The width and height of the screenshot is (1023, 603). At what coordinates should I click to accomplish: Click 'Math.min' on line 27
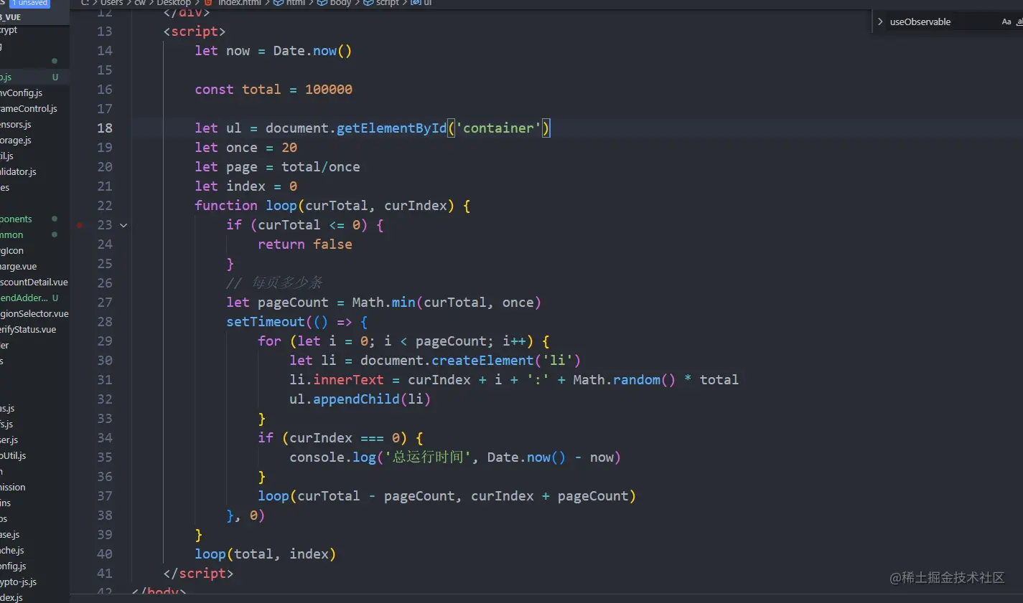(x=383, y=303)
